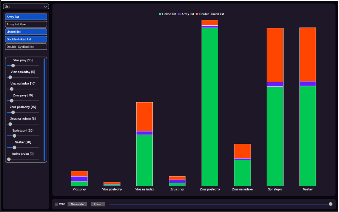Toggle the Linked list legend entry
339x212 pixels.
pyautogui.click(x=168, y=14)
